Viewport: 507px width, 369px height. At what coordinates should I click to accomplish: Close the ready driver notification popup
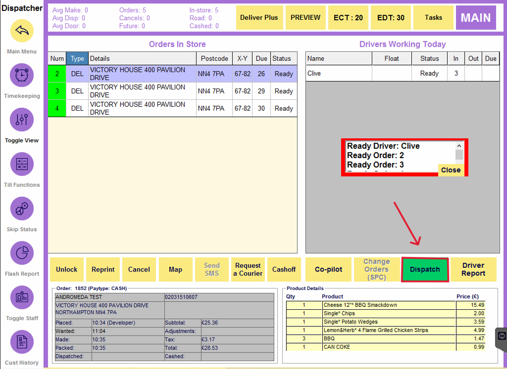point(451,170)
